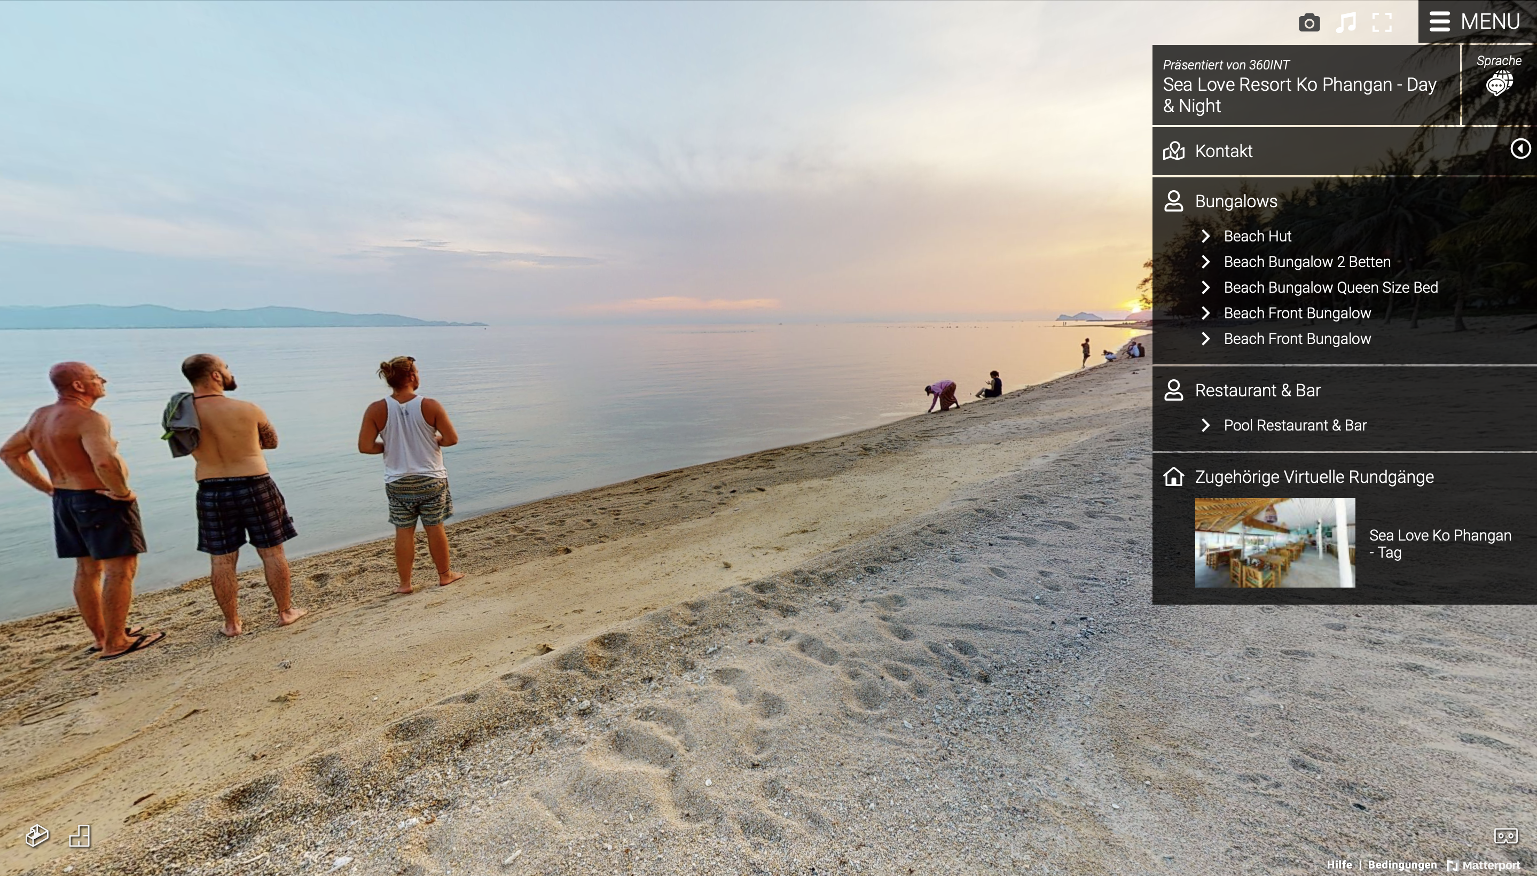This screenshot has width=1537, height=876.
Task: Select Zugehörige Virtuelle Rundgänge heading
Action: pos(1314,477)
